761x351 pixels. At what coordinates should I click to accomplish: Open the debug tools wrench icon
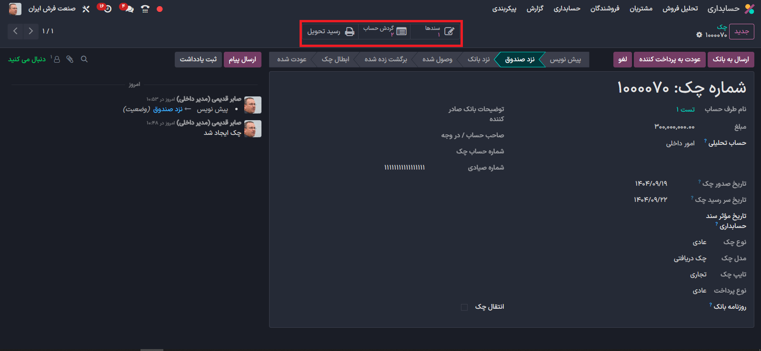click(86, 9)
